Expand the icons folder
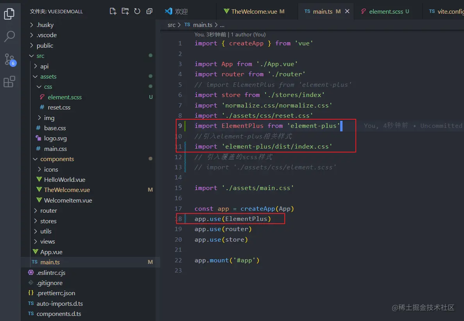 pyautogui.click(x=39, y=169)
